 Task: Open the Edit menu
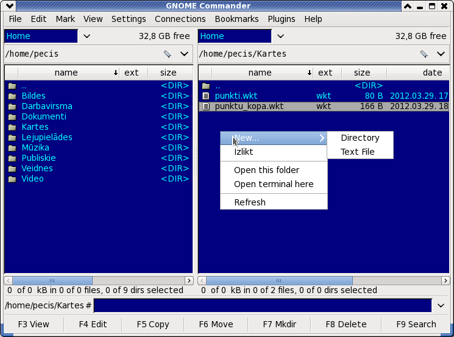(38, 19)
